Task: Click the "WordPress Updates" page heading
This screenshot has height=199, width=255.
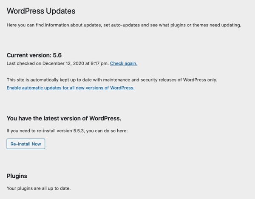Action: tap(41, 11)
